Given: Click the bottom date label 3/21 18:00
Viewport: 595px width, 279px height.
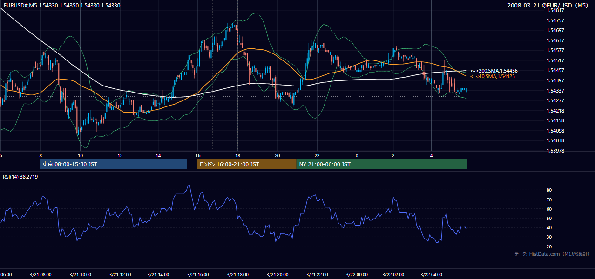Looking at the screenshot, I should [x=237, y=275].
